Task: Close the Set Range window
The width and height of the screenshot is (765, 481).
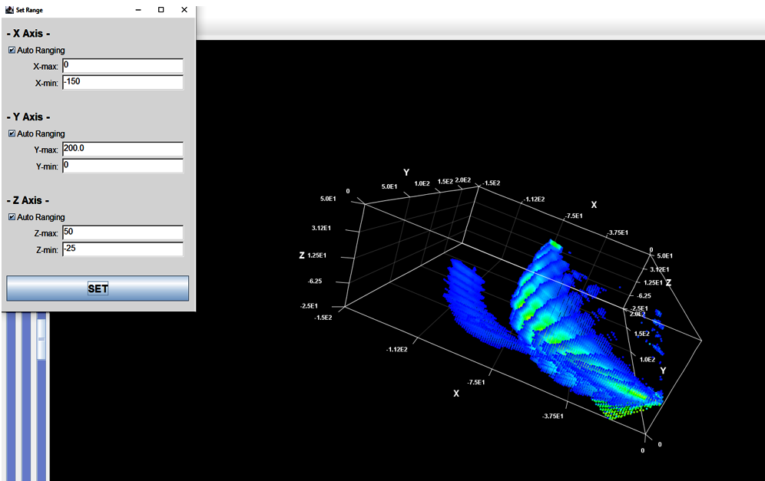Action: [x=184, y=10]
